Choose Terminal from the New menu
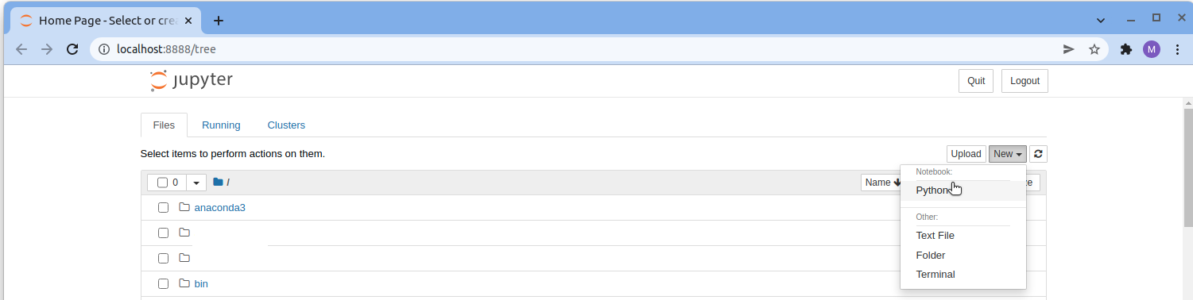This screenshot has height=300, width=1193. click(935, 275)
